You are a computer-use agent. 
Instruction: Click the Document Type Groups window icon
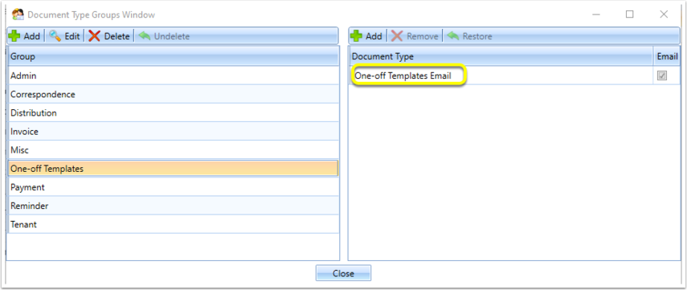(18, 14)
